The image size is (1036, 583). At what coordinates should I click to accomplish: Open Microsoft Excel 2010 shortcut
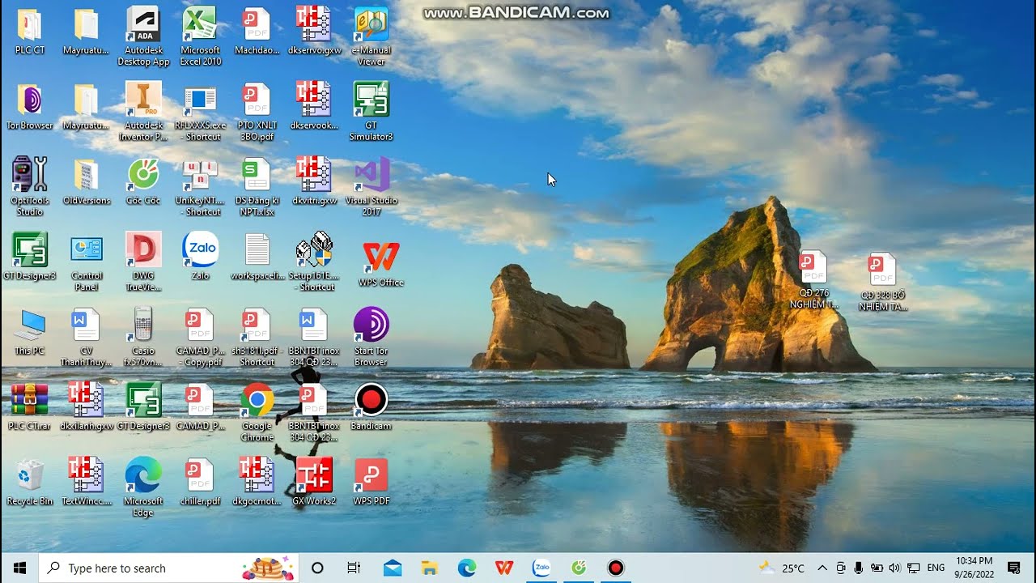tap(200, 36)
